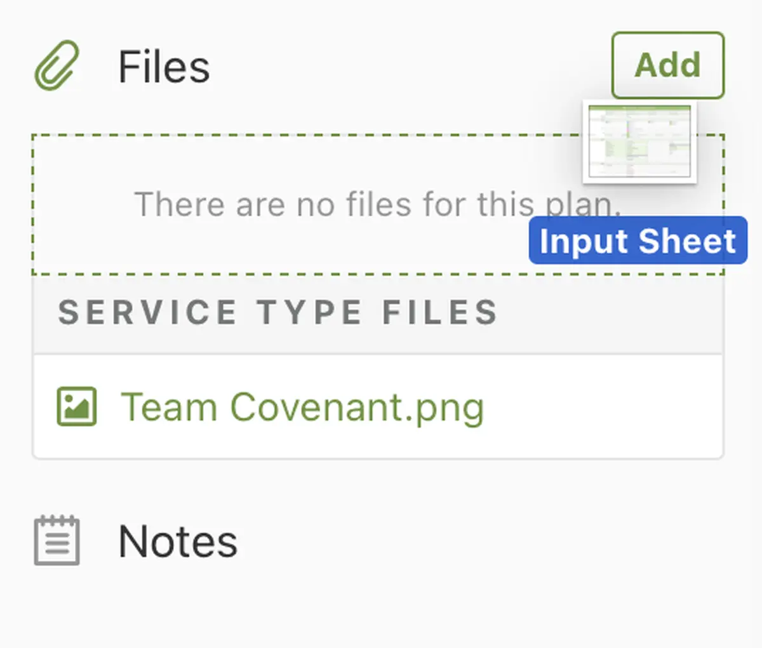This screenshot has height=648, width=762.
Task: Select the dragged Input Sheet thumbnail
Action: click(639, 142)
